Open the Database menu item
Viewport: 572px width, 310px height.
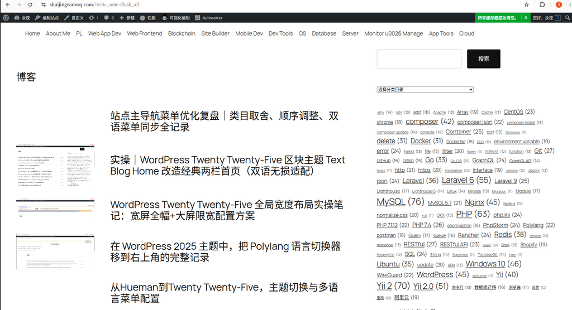pos(324,33)
